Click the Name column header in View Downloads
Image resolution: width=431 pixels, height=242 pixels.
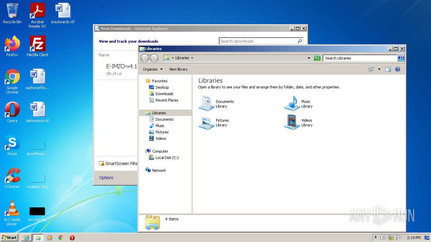tap(104, 55)
